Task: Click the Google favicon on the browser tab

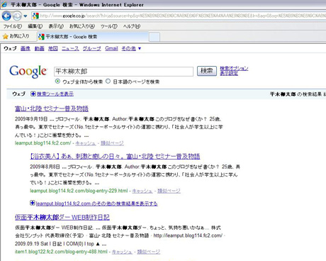Action: [41, 37]
